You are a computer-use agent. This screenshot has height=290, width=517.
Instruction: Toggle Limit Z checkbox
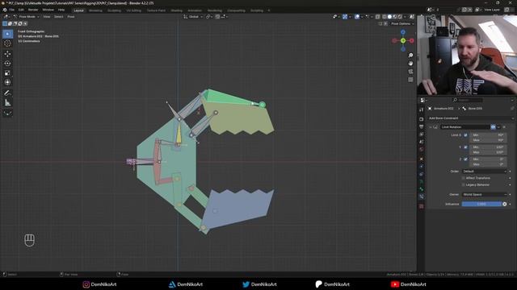pyautogui.click(x=465, y=159)
